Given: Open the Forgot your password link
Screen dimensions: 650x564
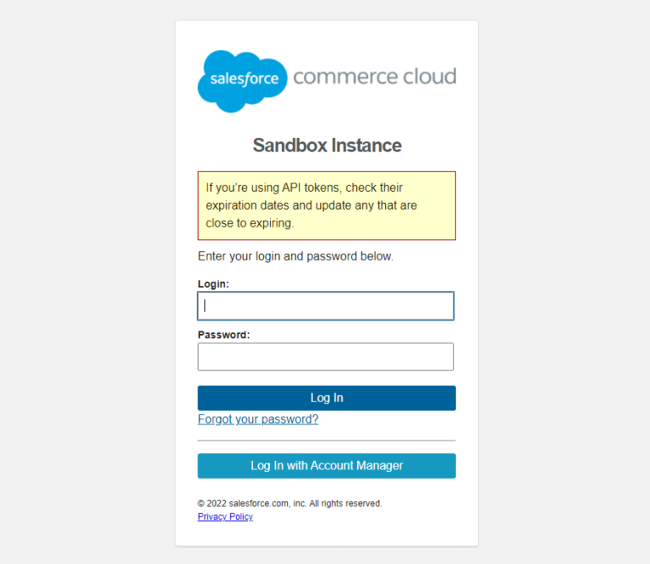Looking at the screenshot, I should coord(258,419).
